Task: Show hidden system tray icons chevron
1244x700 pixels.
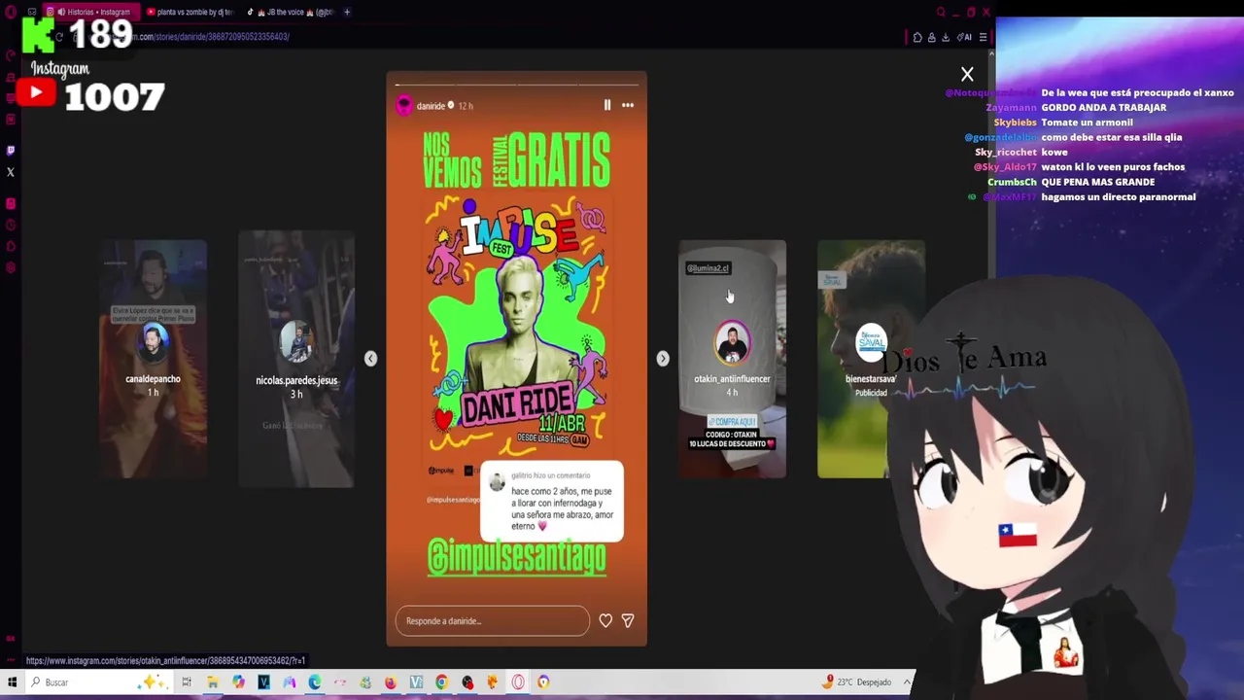Action: coord(906,682)
